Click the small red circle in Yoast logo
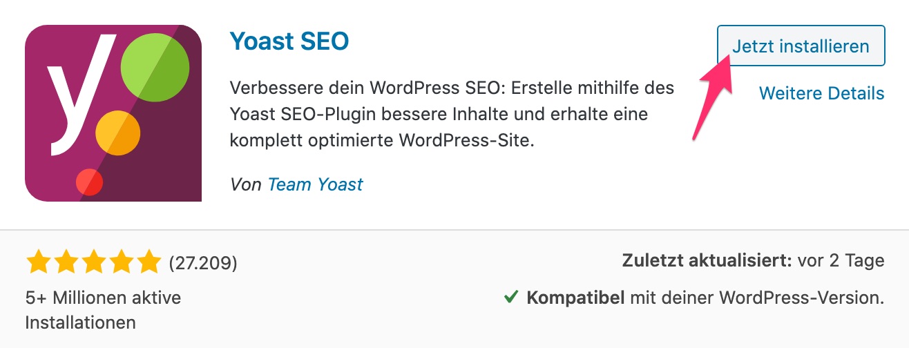This screenshot has width=909, height=348. tap(89, 182)
